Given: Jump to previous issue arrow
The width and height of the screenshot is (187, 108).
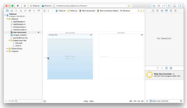Looking at the screenshot, I should pyautogui.click(x=138, y=11).
